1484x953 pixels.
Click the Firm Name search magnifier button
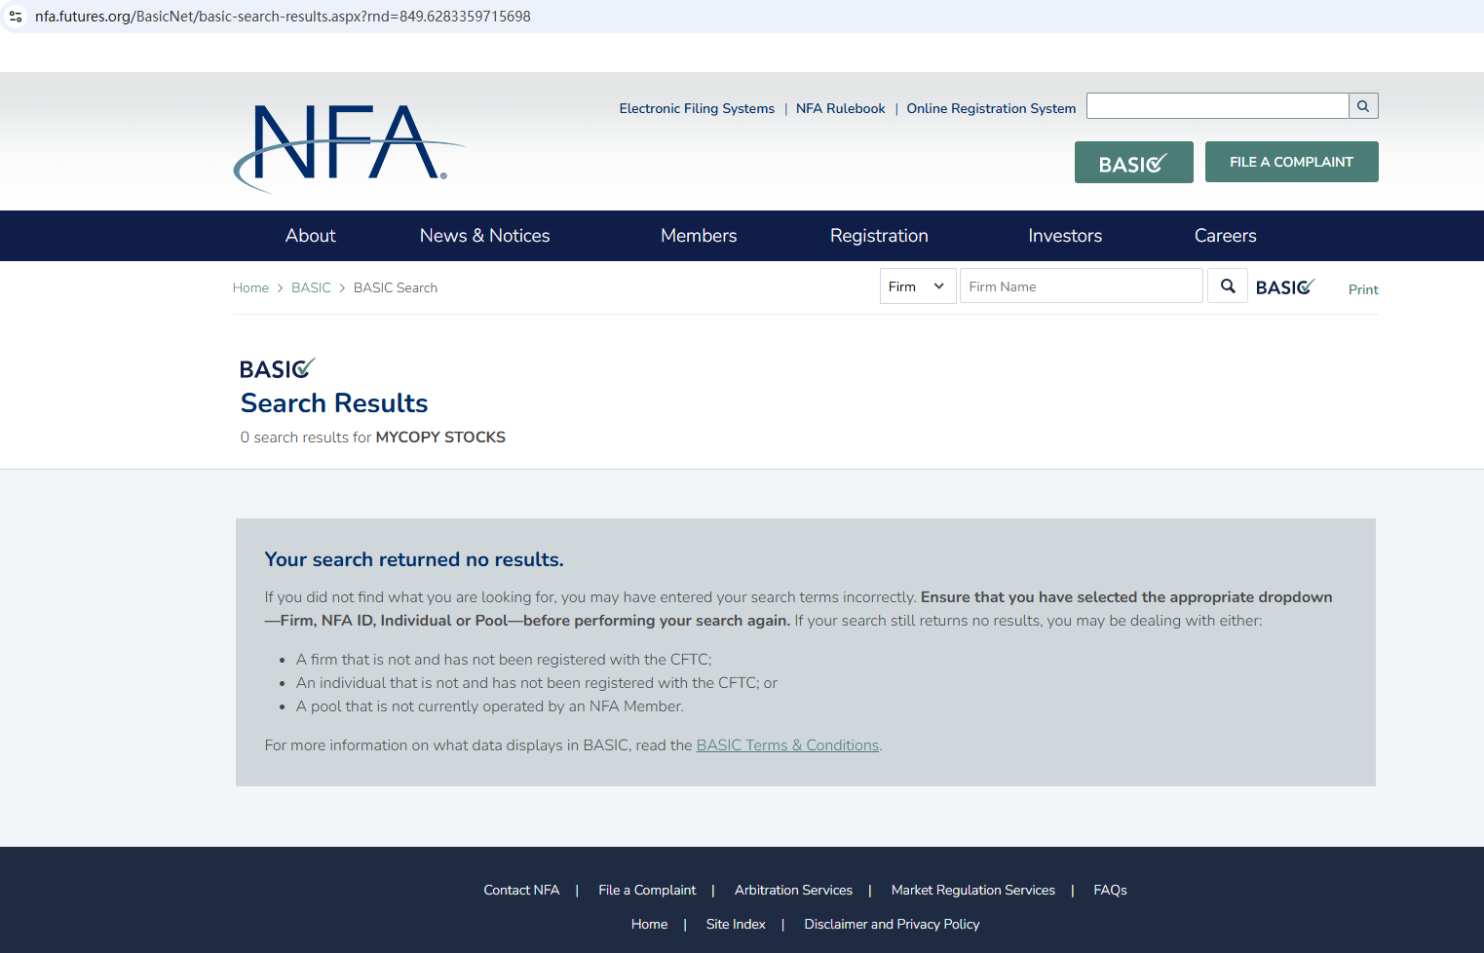click(1228, 286)
